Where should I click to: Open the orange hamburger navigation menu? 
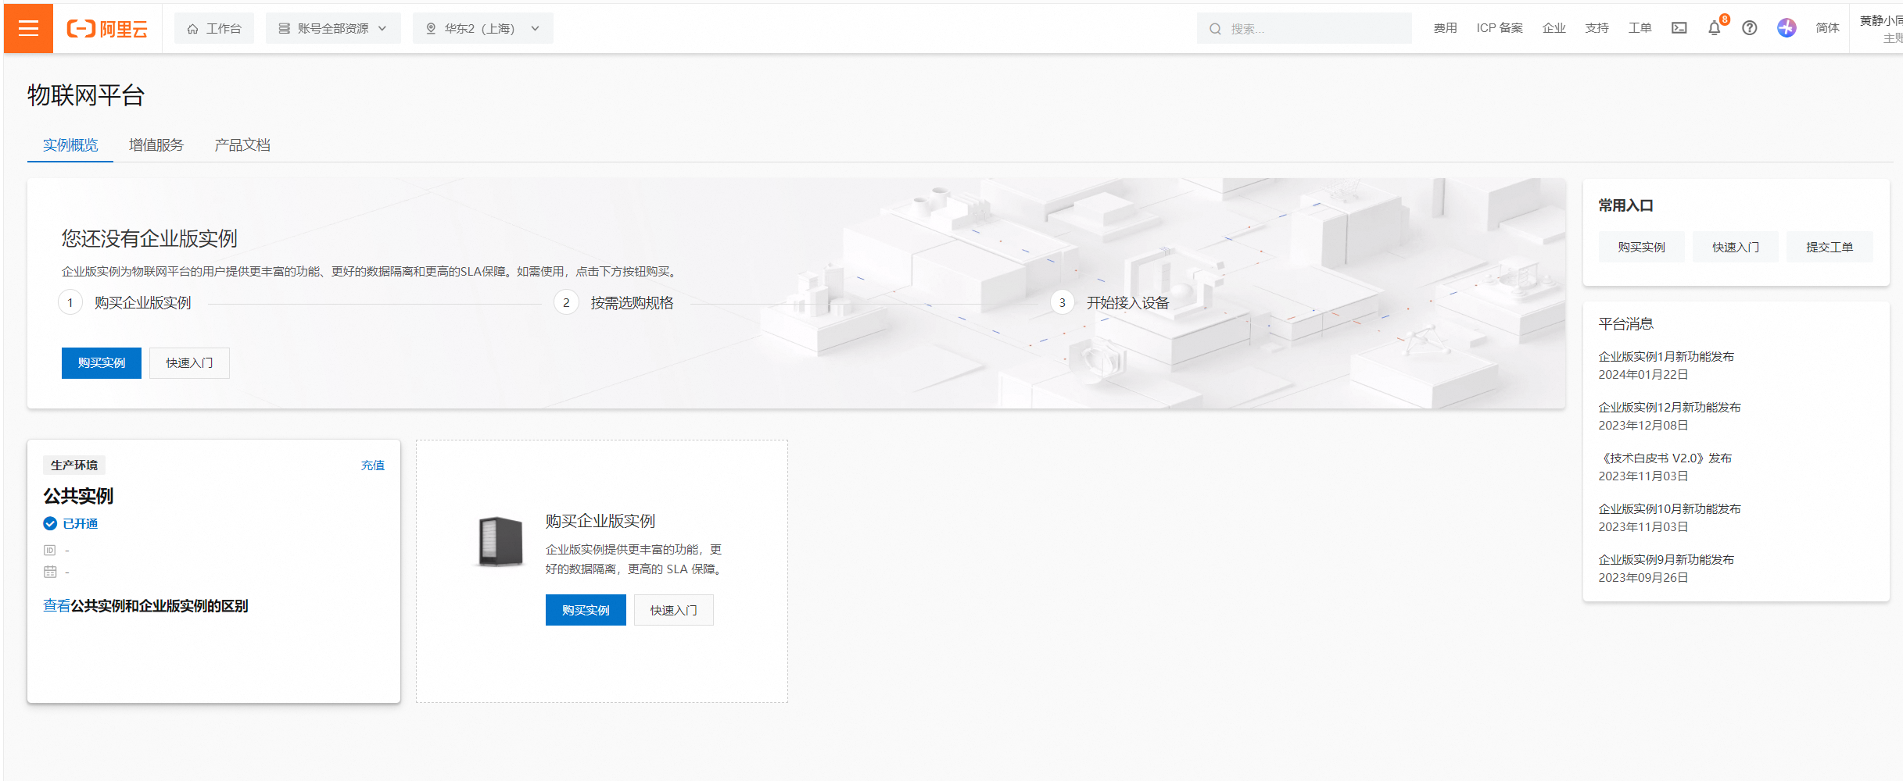28,28
